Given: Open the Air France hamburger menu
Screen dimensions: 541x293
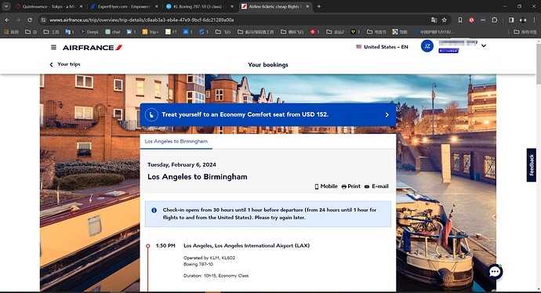Looking at the screenshot, I should click(53, 47).
